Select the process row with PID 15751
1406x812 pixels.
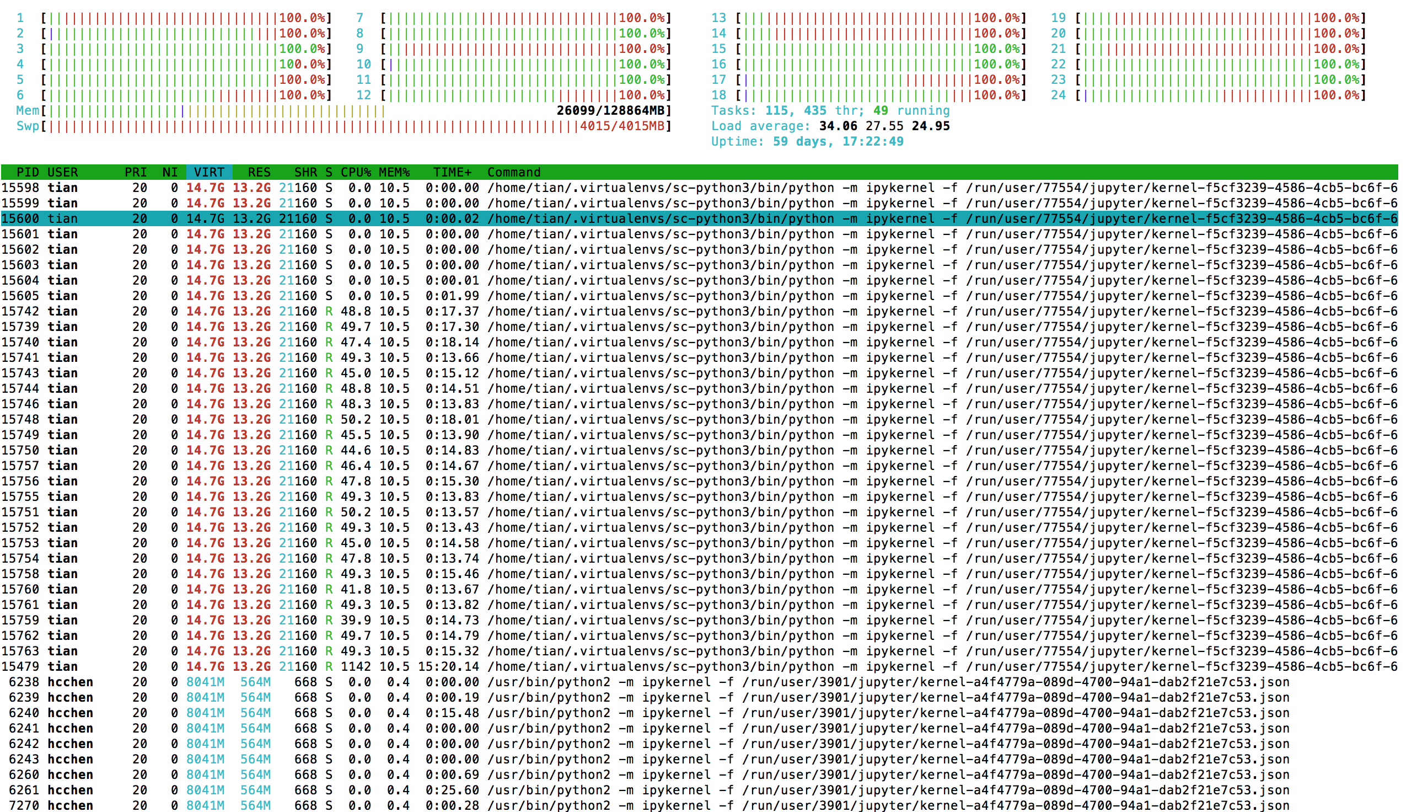click(699, 512)
